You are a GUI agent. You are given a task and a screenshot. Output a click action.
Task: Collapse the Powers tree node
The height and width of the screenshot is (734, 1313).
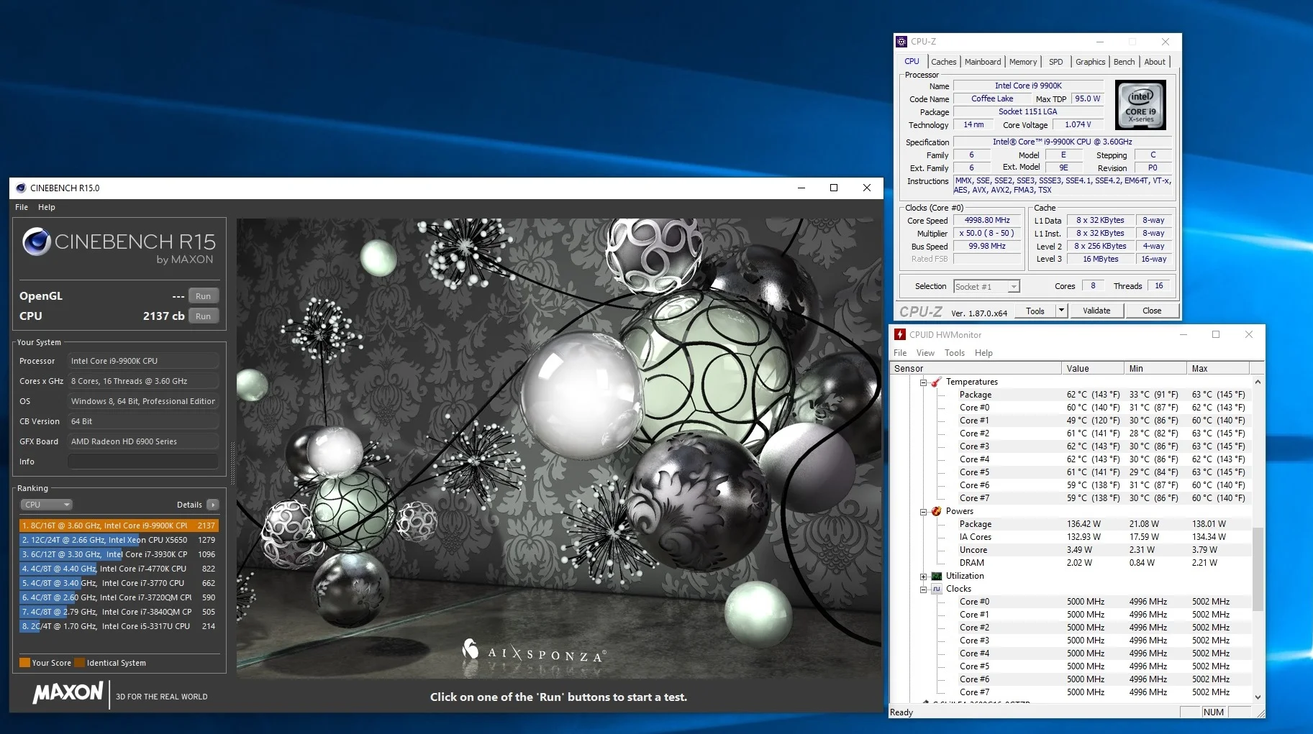point(923,512)
